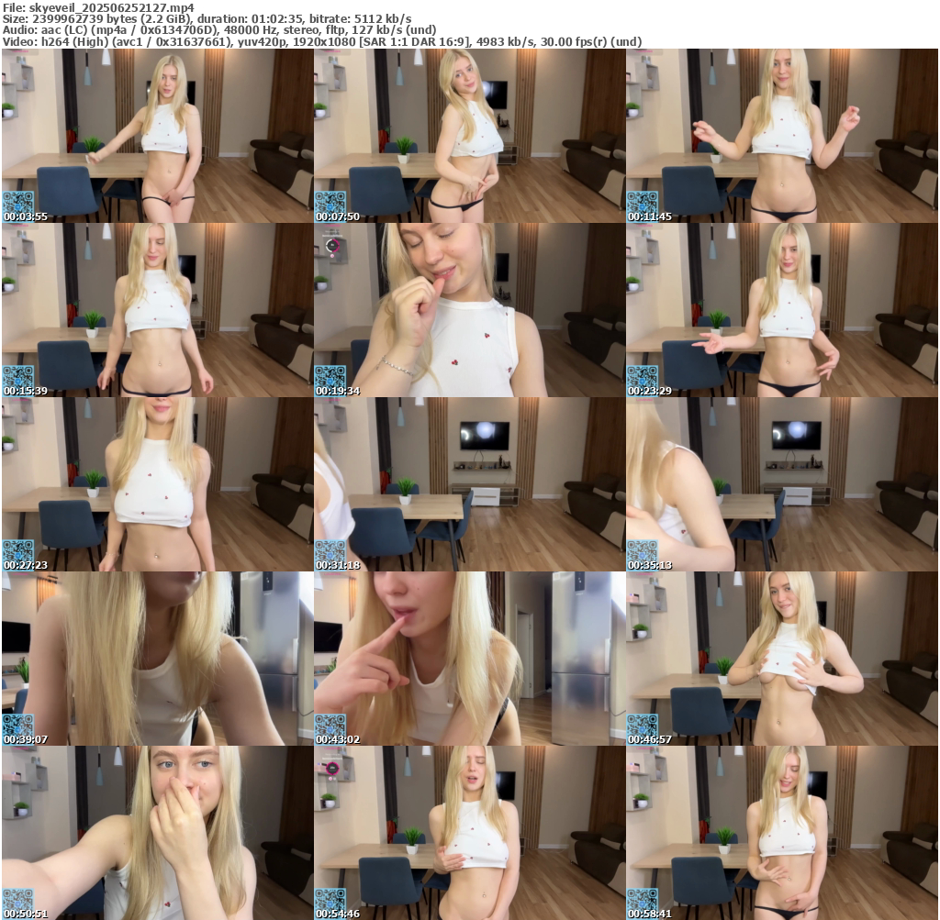Screen dimensions: 940x920
Task: Click the pink circular icon in the 00:54:46 frame
Action: [332, 768]
